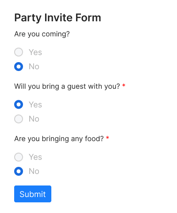Choose the No radio for bringing a guest
The image size is (177, 213).
tap(19, 119)
